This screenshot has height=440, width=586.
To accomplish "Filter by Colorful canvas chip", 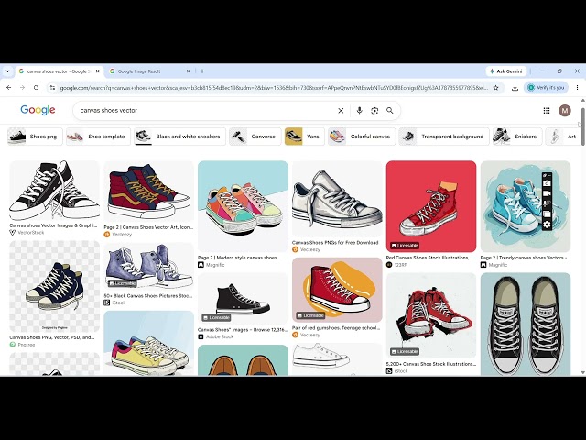I will (x=362, y=137).
